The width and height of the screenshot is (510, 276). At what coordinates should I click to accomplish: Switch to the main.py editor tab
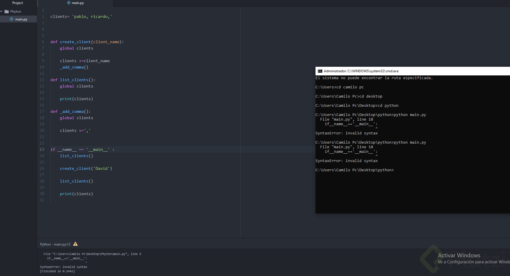(78, 3)
